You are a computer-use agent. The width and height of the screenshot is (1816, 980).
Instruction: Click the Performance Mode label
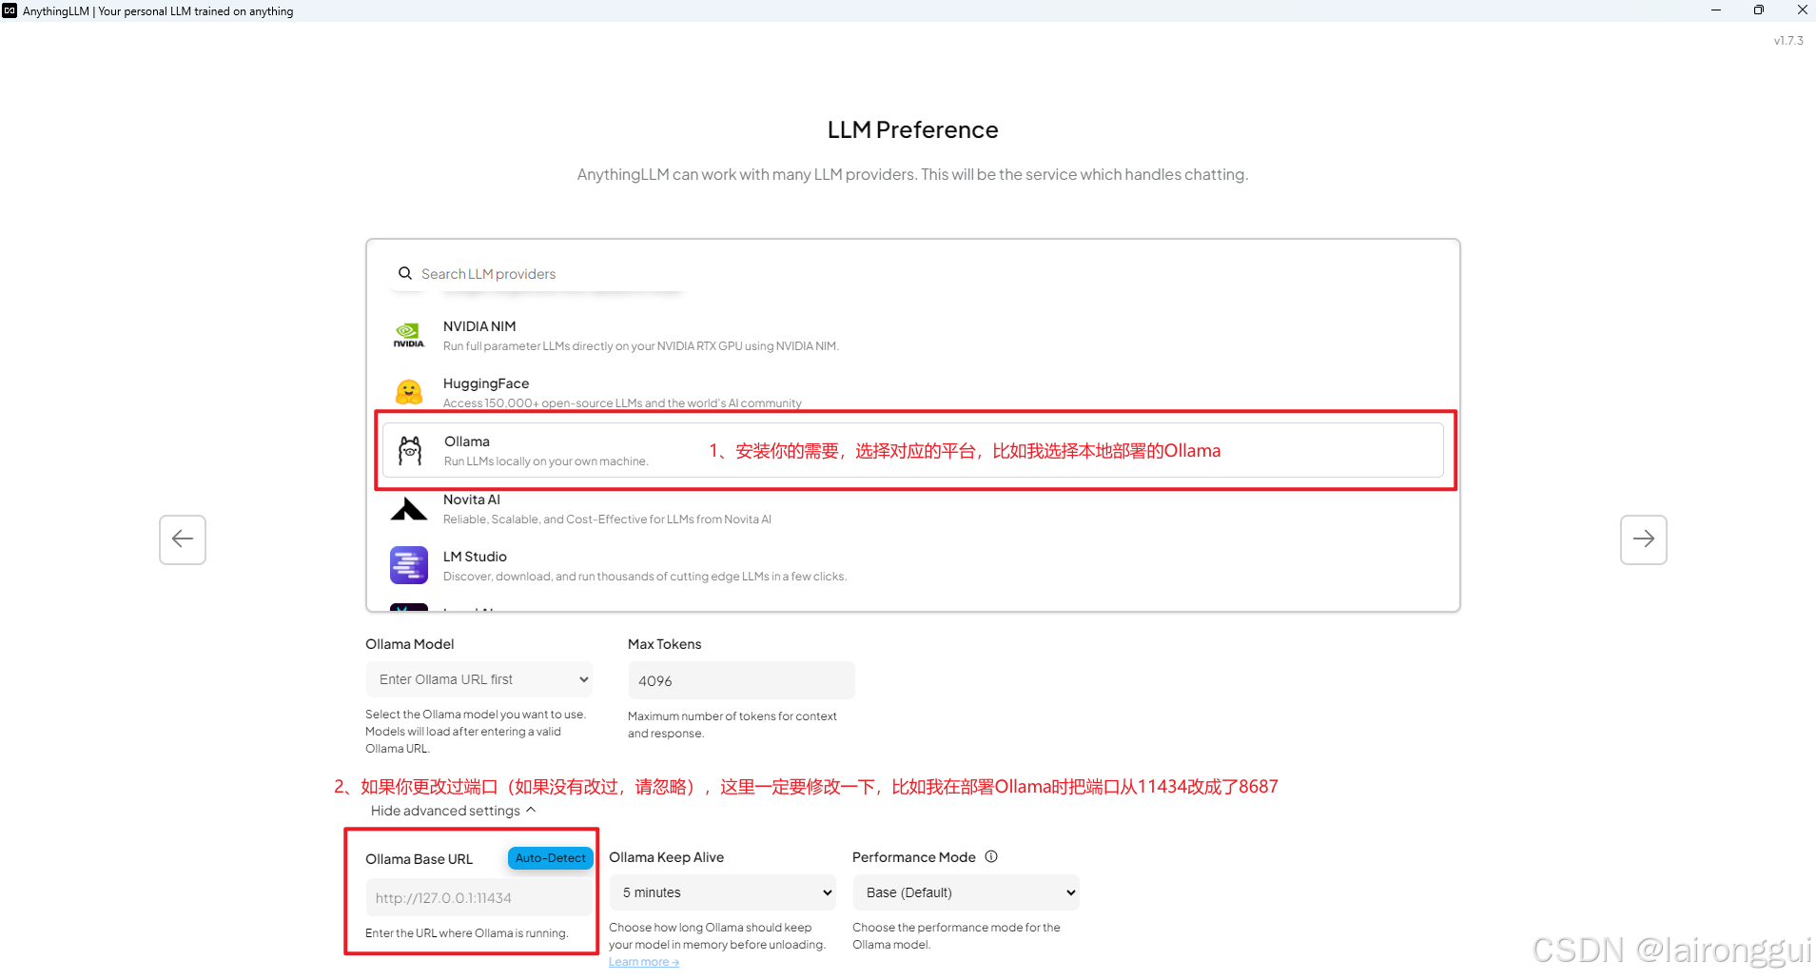pos(914,857)
